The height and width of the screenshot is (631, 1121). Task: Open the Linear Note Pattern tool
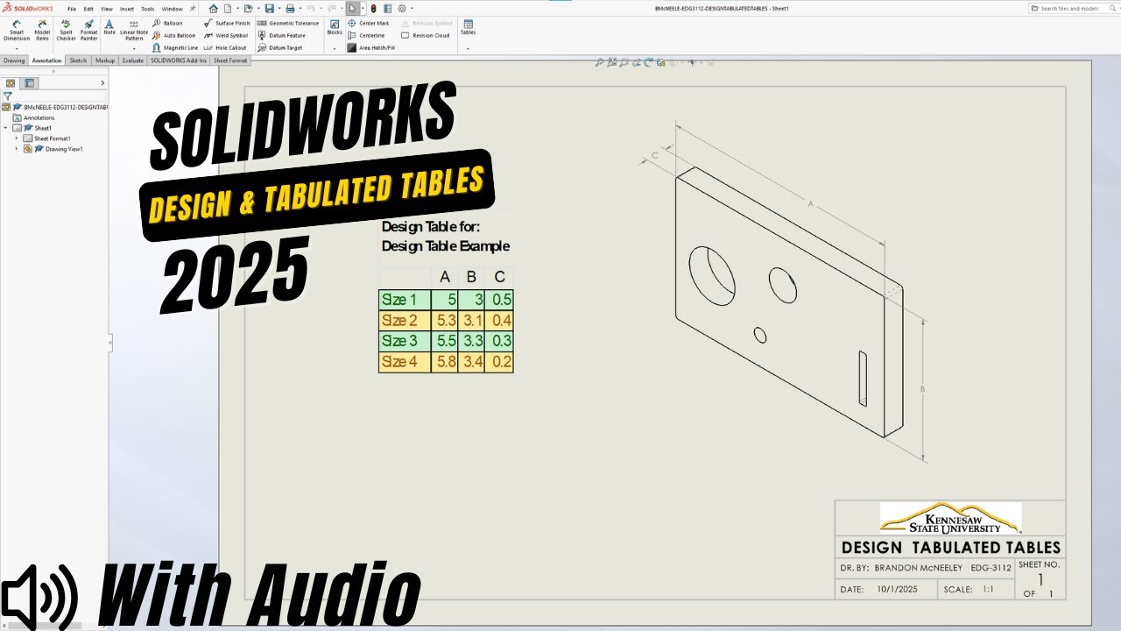coord(134,30)
